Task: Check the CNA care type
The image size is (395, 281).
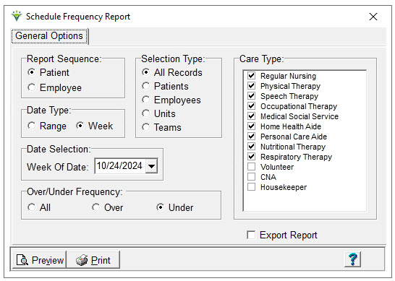Action: (x=251, y=176)
